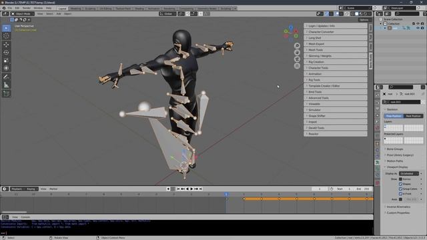Expand the Mesh Tools panel
The height and width of the screenshot is (240, 427).
tap(336, 50)
